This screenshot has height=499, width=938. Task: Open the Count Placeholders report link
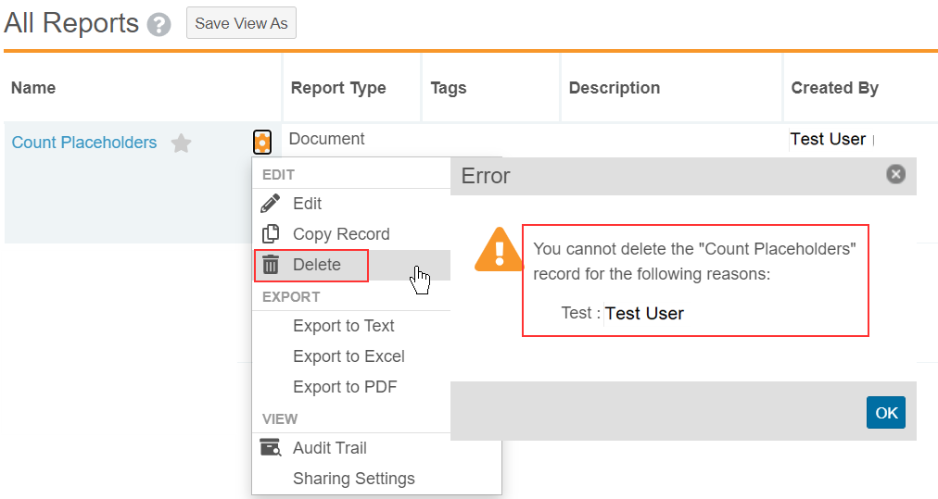[84, 143]
